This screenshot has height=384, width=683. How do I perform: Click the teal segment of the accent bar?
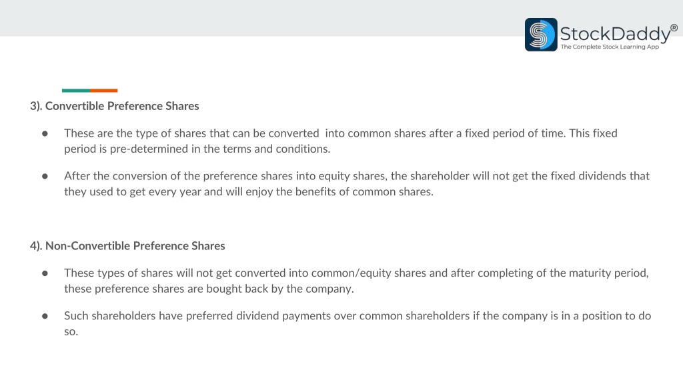tap(76, 91)
